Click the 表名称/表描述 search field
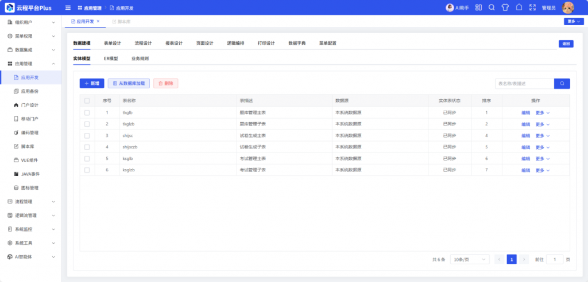 (x=525, y=84)
